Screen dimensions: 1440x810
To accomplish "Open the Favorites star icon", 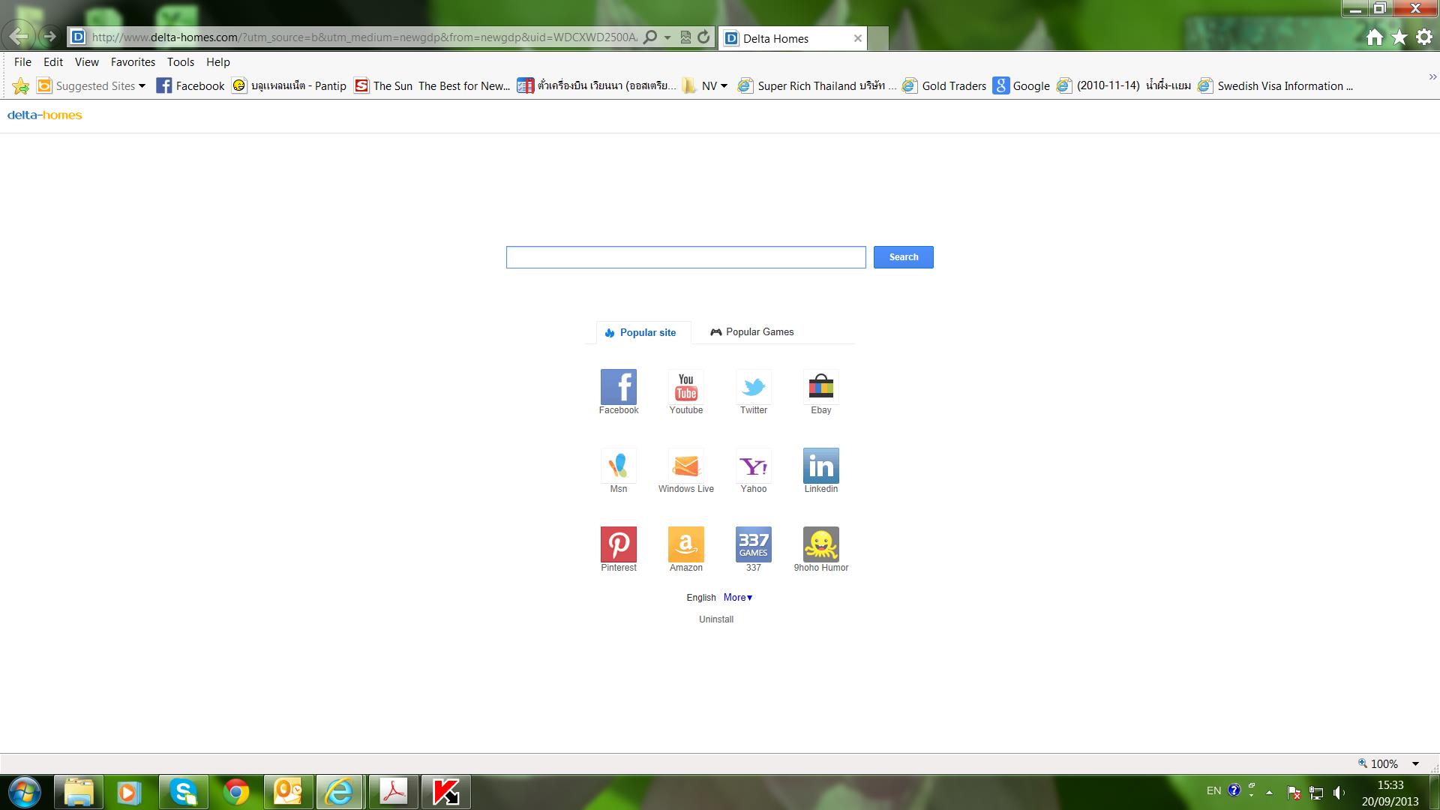I will [x=1399, y=37].
